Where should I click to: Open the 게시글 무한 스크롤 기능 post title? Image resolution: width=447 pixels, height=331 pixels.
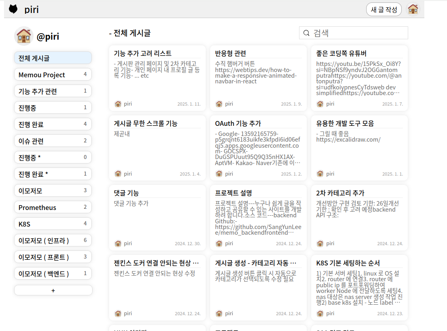pos(145,123)
